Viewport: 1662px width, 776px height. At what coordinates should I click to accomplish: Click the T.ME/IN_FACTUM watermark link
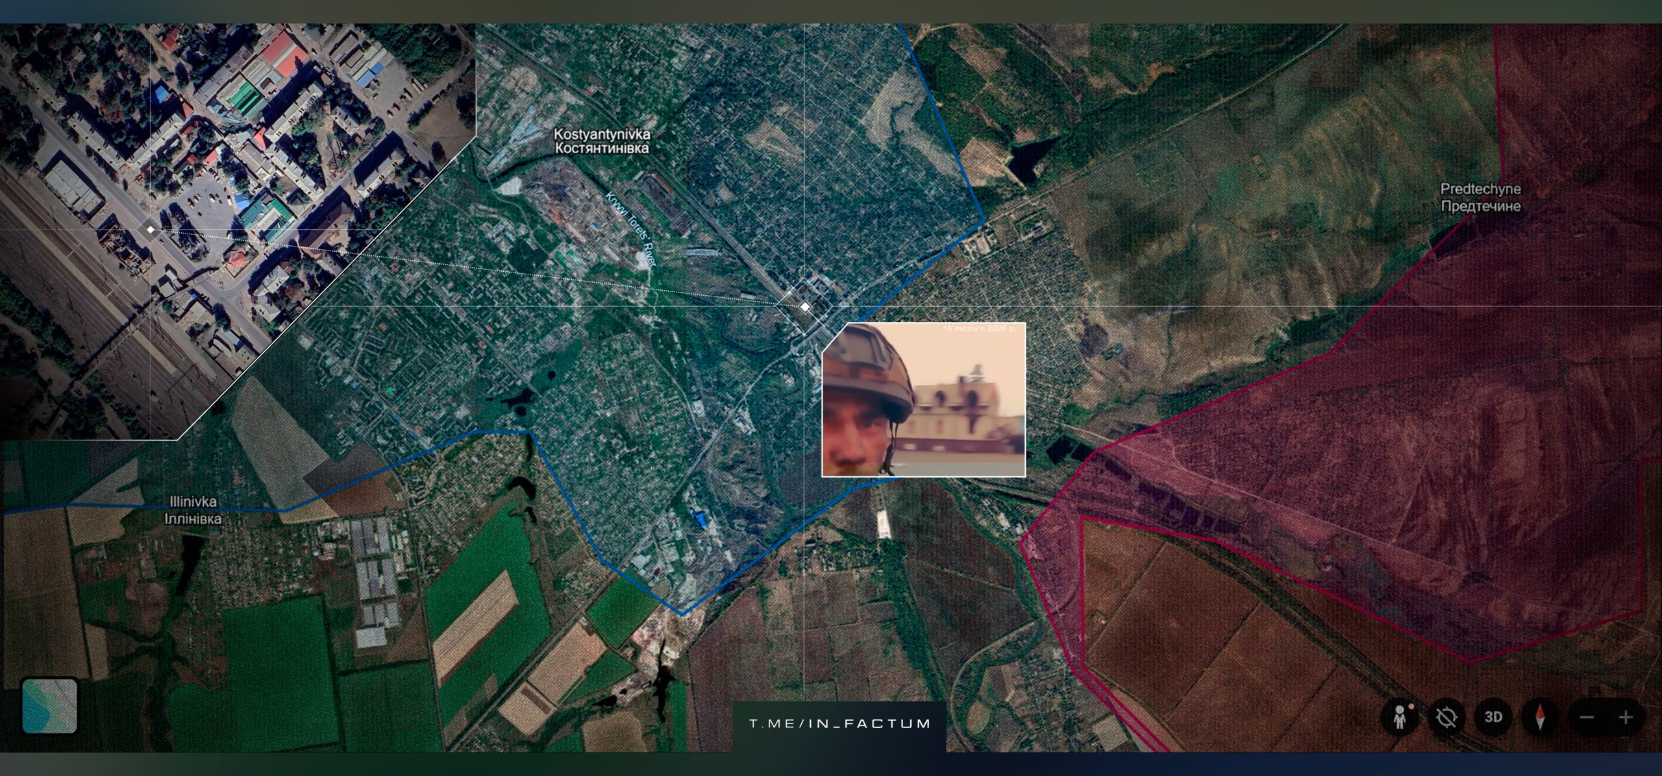click(839, 723)
